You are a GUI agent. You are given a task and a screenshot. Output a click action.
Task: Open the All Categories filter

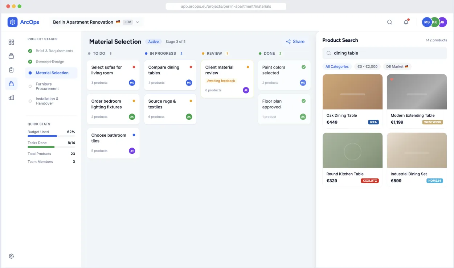[337, 67]
